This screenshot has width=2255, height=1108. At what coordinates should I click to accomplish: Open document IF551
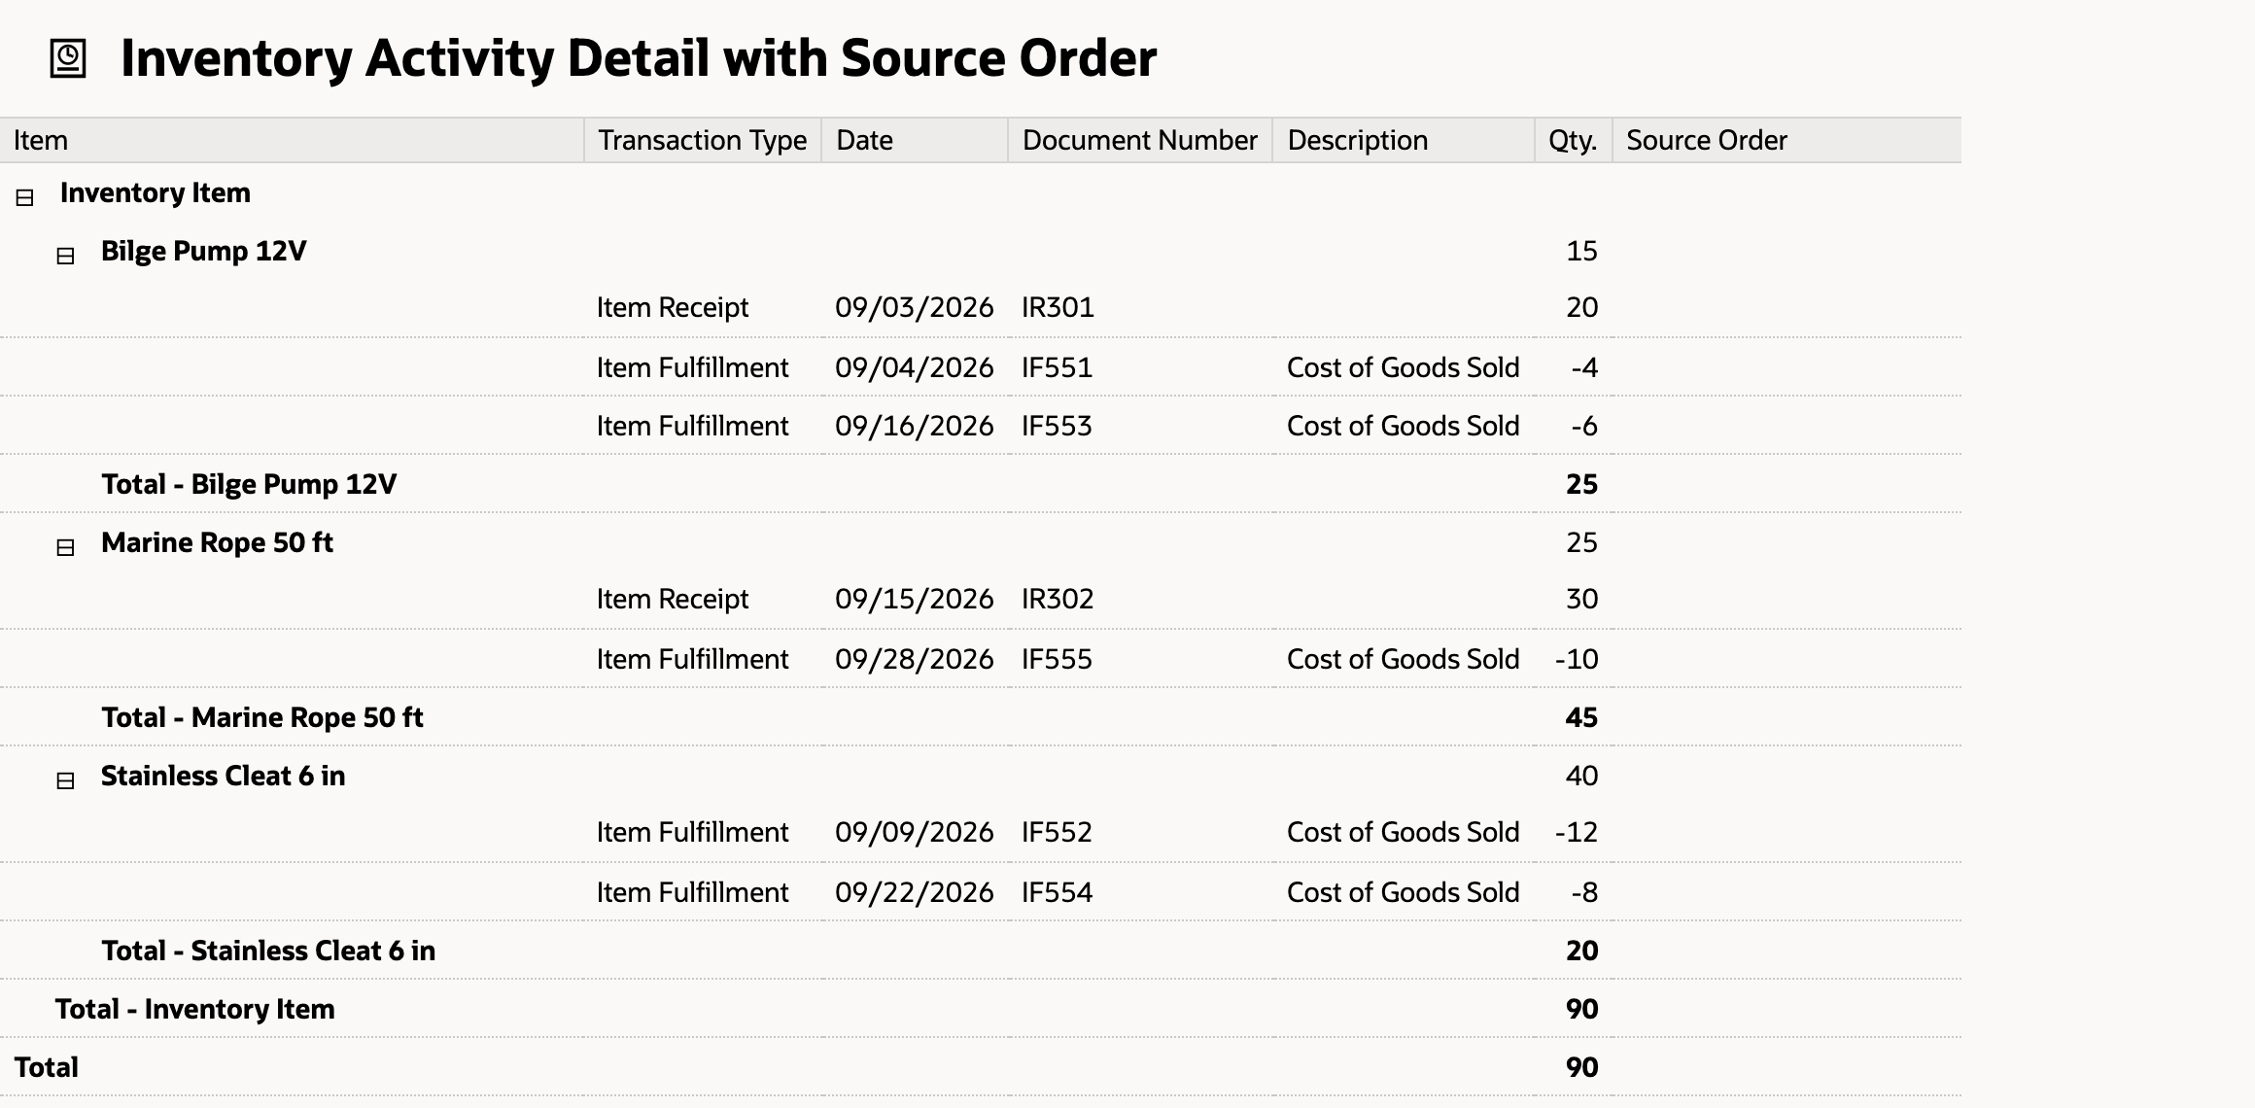click(1057, 367)
